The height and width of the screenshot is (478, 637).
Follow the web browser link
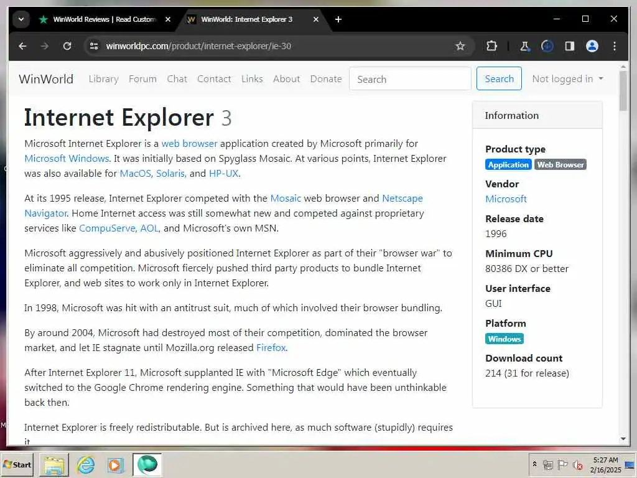click(189, 144)
